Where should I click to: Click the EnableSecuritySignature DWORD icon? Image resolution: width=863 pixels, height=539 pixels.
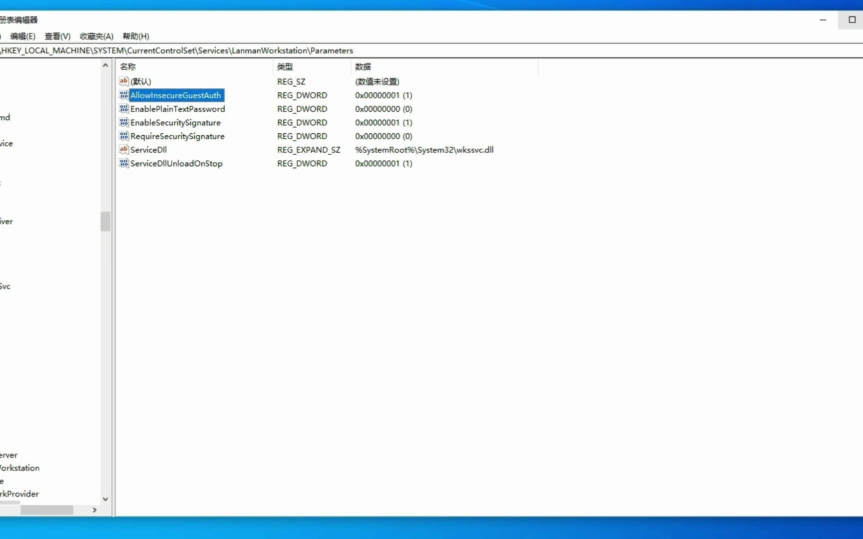tap(124, 122)
